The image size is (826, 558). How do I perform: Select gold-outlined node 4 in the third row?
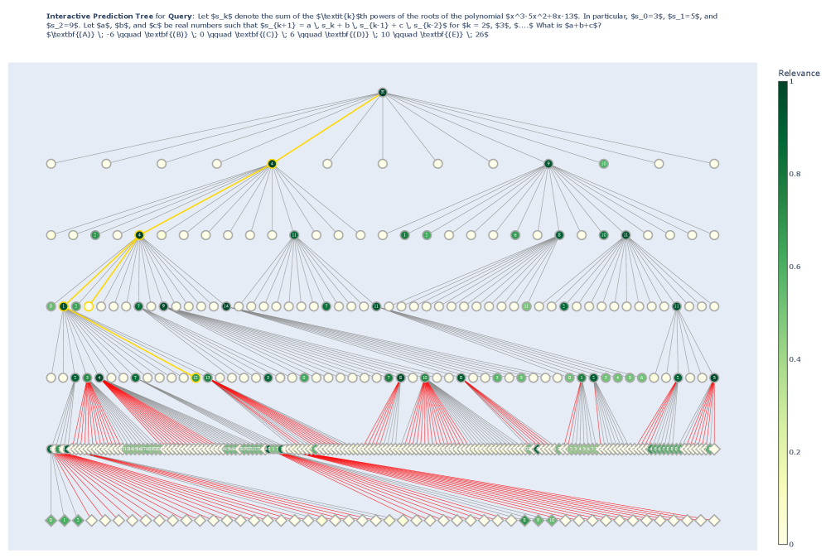coord(139,235)
